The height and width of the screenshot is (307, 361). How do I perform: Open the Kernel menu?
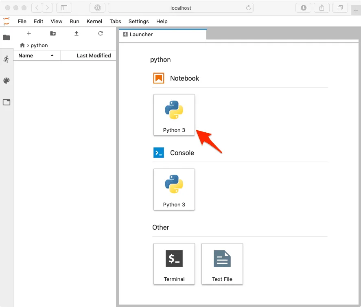click(x=94, y=22)
